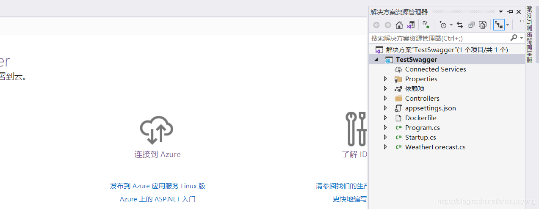
Task: Select Startup.cs in the solution tree
Action: point(420,137)
